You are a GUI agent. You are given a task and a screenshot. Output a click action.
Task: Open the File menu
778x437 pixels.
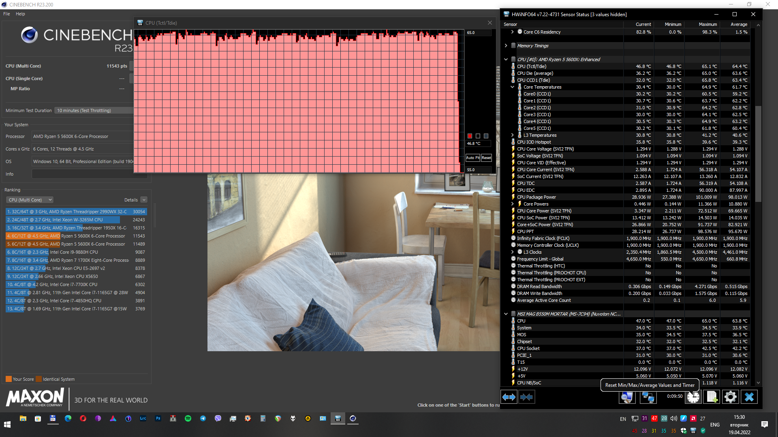pos(6,14)
